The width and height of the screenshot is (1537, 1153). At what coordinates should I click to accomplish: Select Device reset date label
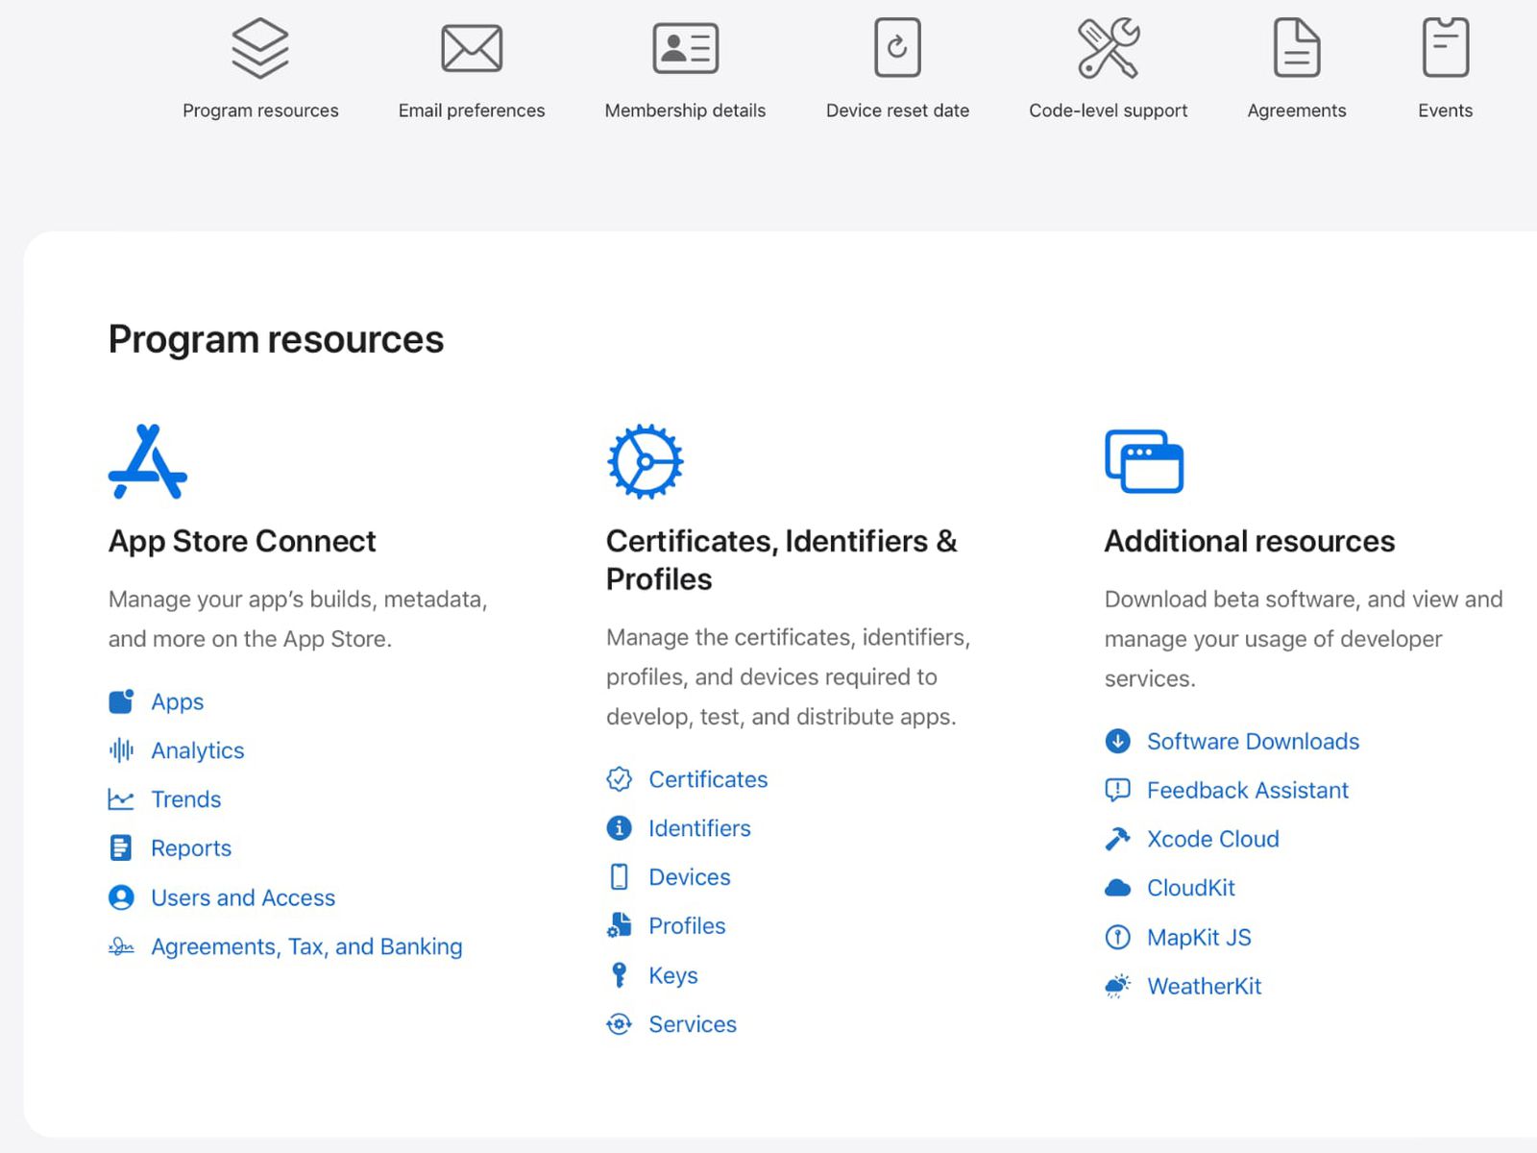(897, 110)
